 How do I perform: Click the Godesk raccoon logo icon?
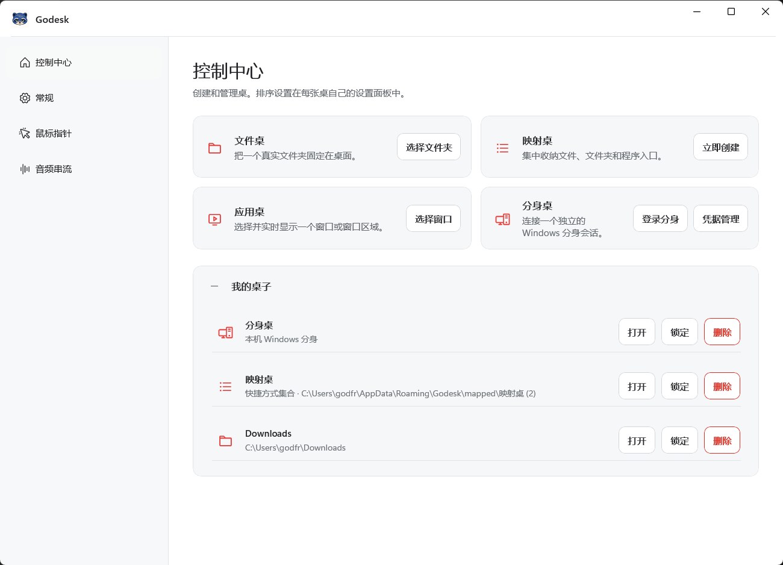click(x=20, y=19)
